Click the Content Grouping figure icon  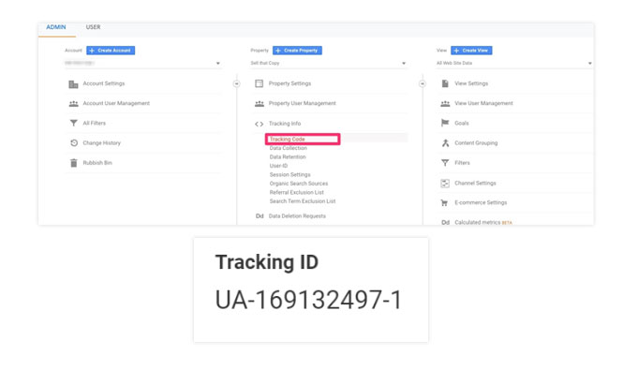coord(445,142)
